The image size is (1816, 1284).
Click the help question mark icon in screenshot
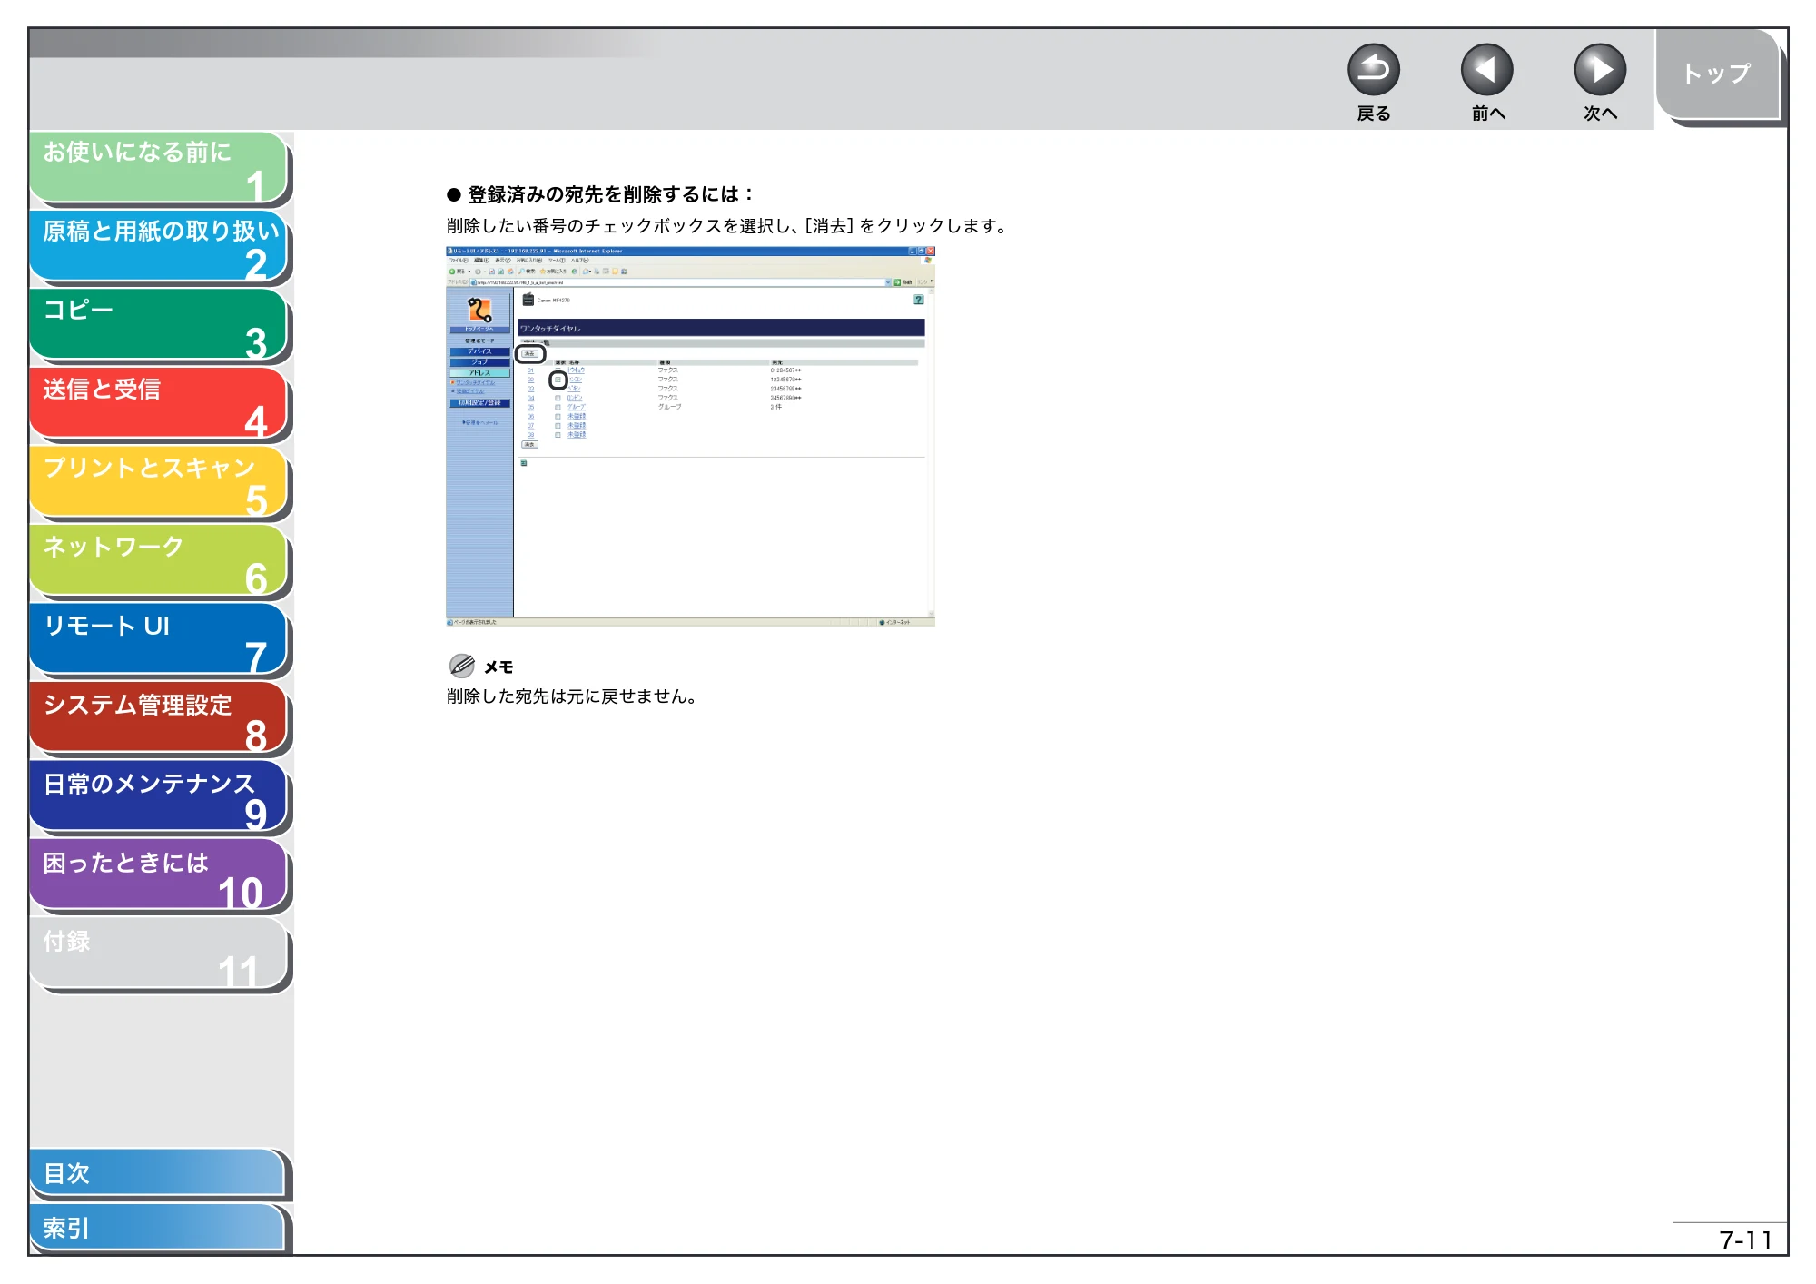pos(918,300)
